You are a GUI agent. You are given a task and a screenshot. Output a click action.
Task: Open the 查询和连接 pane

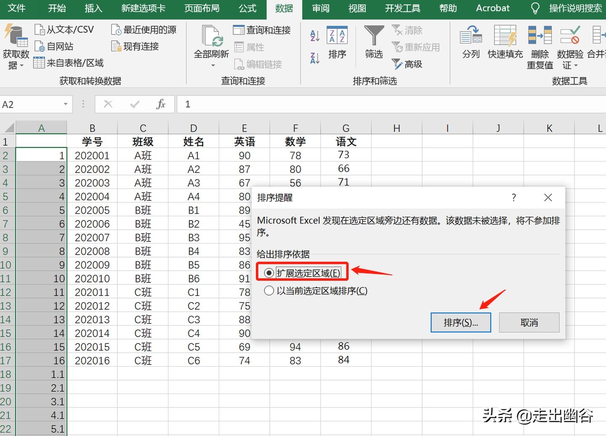[x=262, y=30]
